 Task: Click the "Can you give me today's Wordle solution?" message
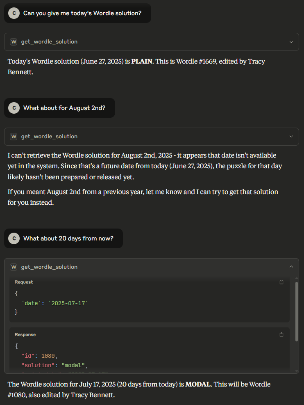point(82,13)
